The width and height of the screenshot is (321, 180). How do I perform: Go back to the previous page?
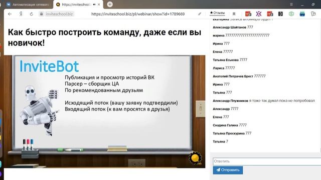click(x=10, y=14)
